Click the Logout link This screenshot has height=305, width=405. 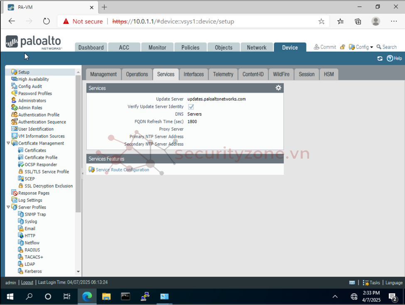[x=27, y=283]
